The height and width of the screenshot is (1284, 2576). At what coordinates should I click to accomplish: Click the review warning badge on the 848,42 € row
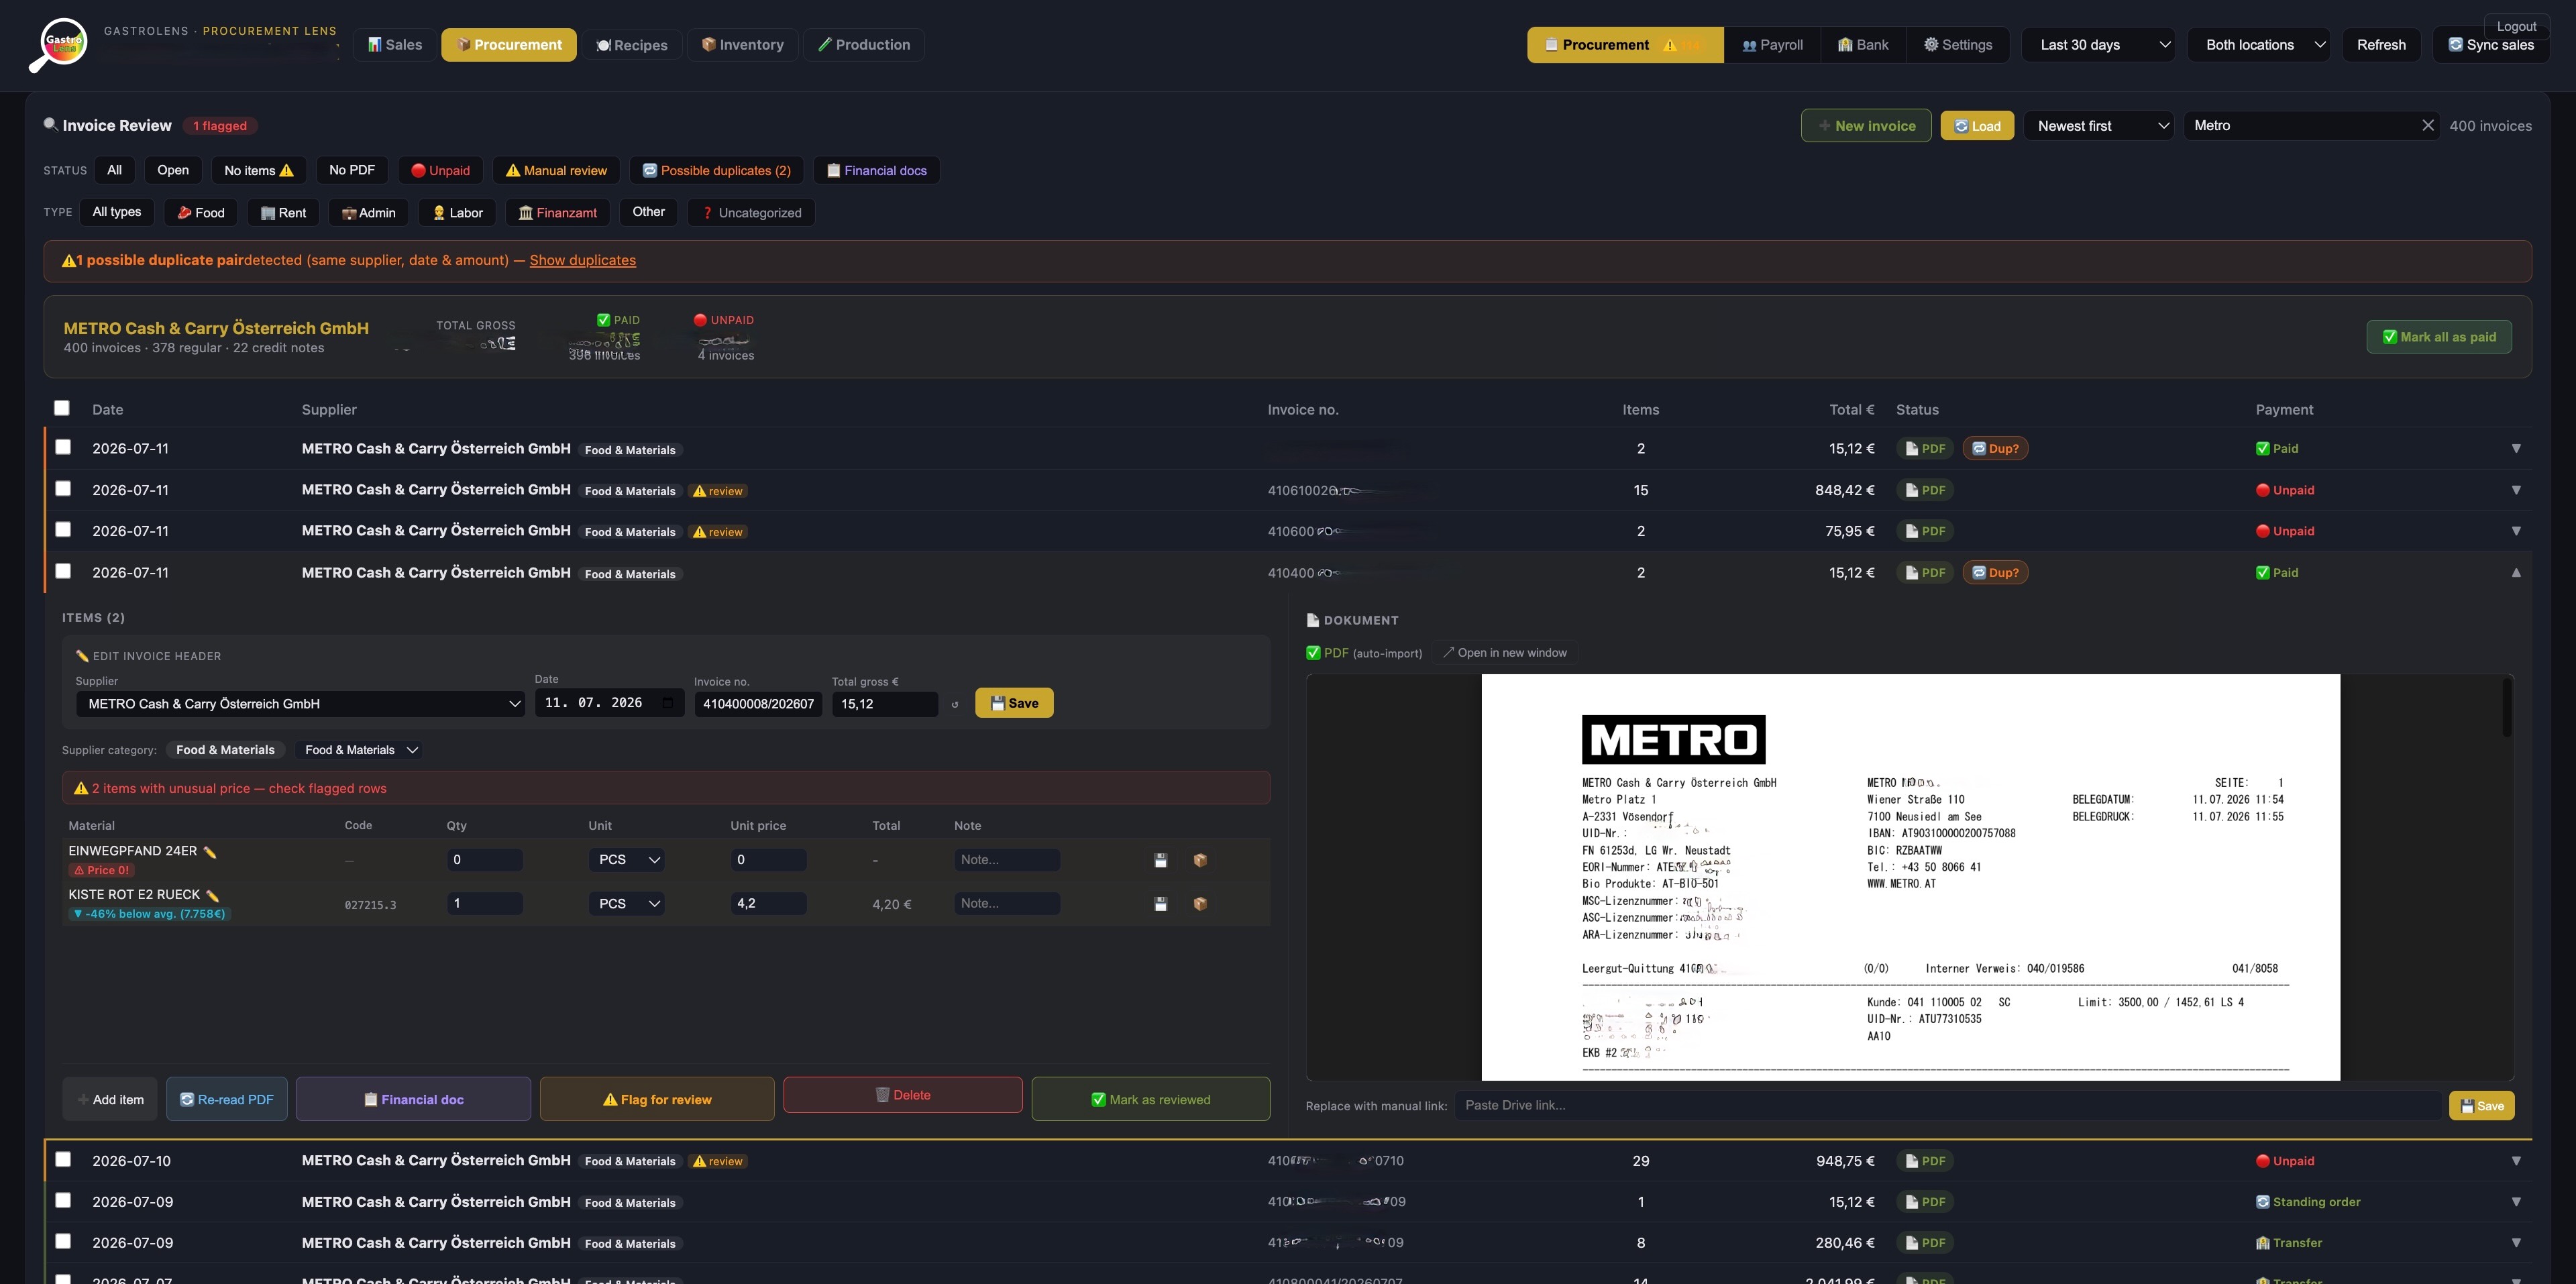click(x=718, y=491)
